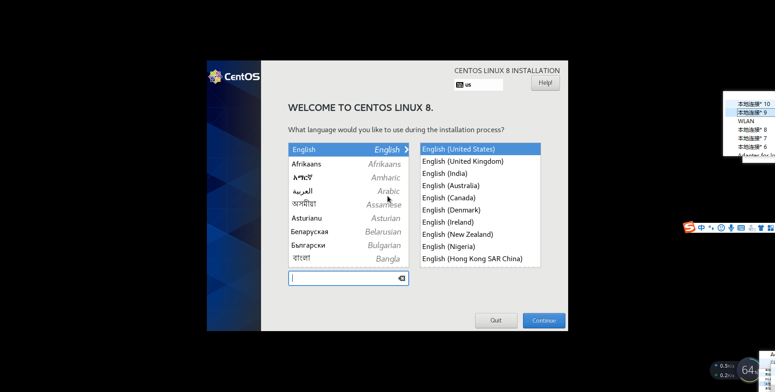The height and width of the screenshot is (392, 775).
Task: Select the Afrikaans language row
Action: (x=349, y=164)
